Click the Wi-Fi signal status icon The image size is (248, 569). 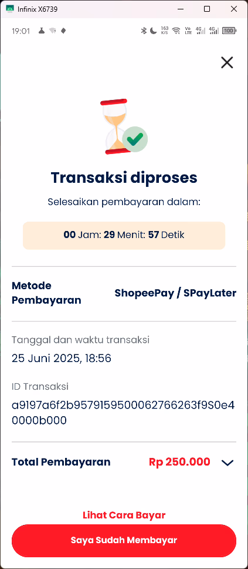coord(176,31)
